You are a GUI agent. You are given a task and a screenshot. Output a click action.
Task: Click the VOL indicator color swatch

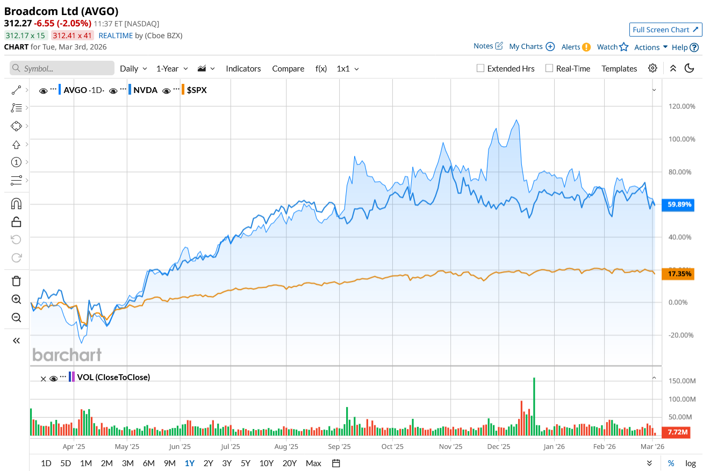(72, 377)
